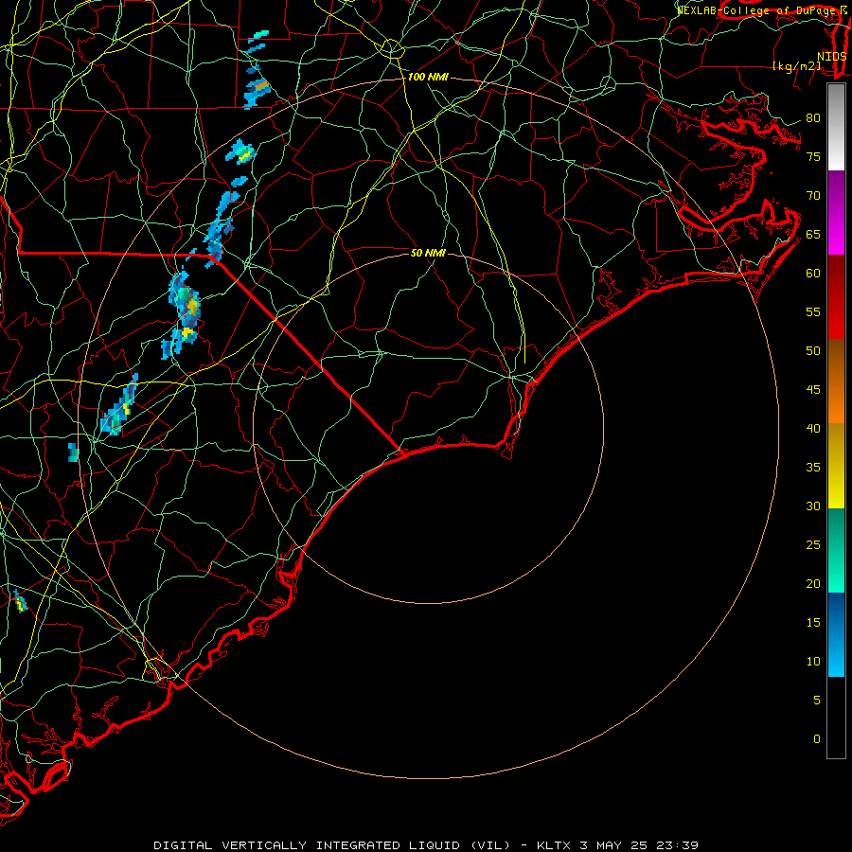Pick the purple-magenta segment of color bar
This screenshot has width=852, height=852.
pos(836,212)
